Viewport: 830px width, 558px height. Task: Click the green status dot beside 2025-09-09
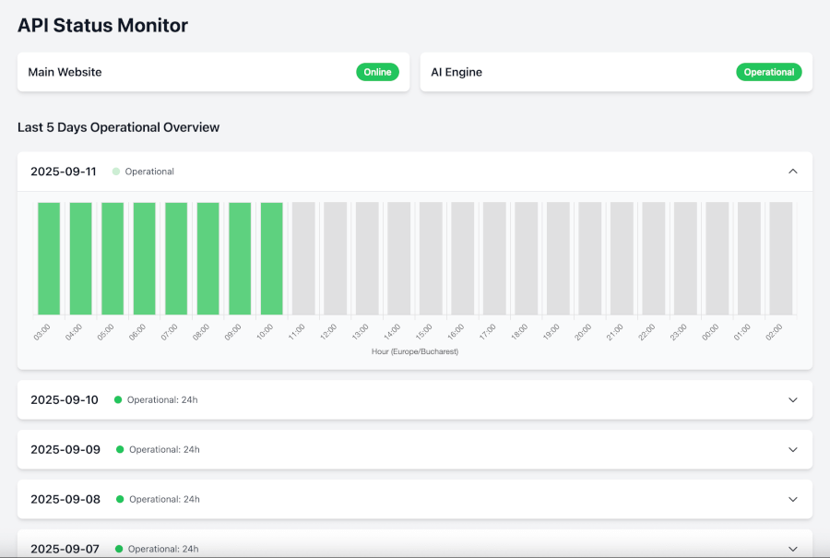pos(118,449)
